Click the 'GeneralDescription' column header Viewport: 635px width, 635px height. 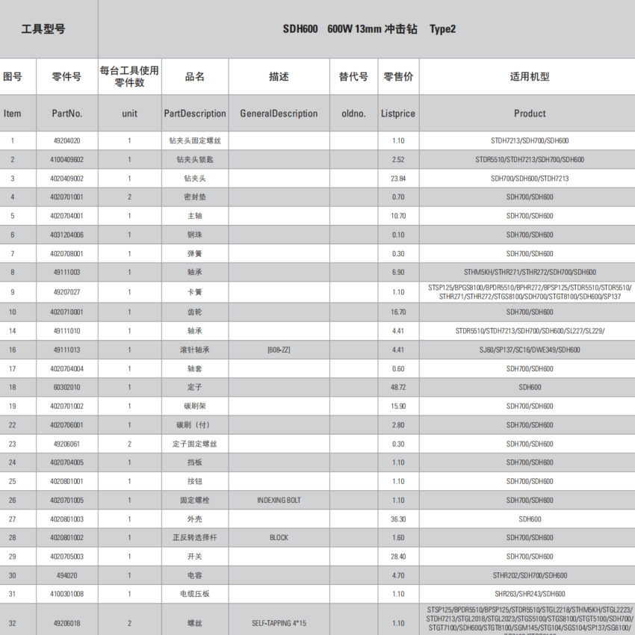pyautogui.click(x=279, y=114)
